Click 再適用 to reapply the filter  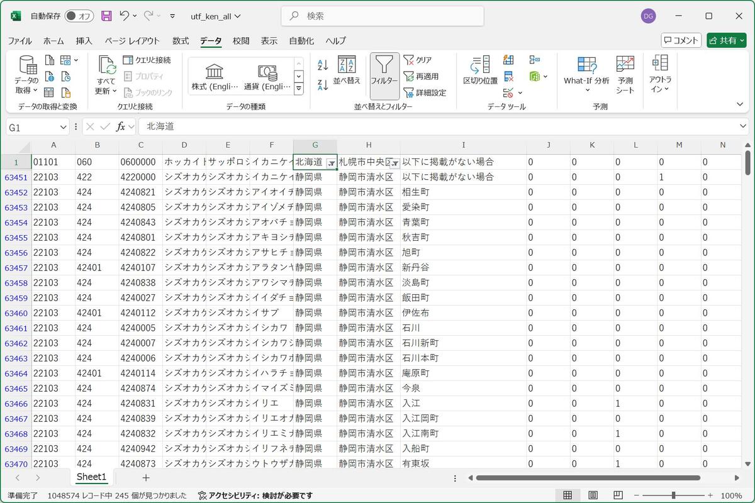[x=421, y=76]
